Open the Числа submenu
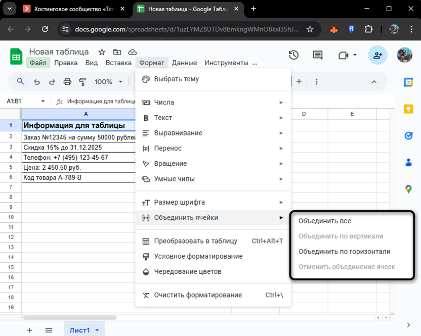This screenshot has width=421, height=336. (x=213, y=103)
